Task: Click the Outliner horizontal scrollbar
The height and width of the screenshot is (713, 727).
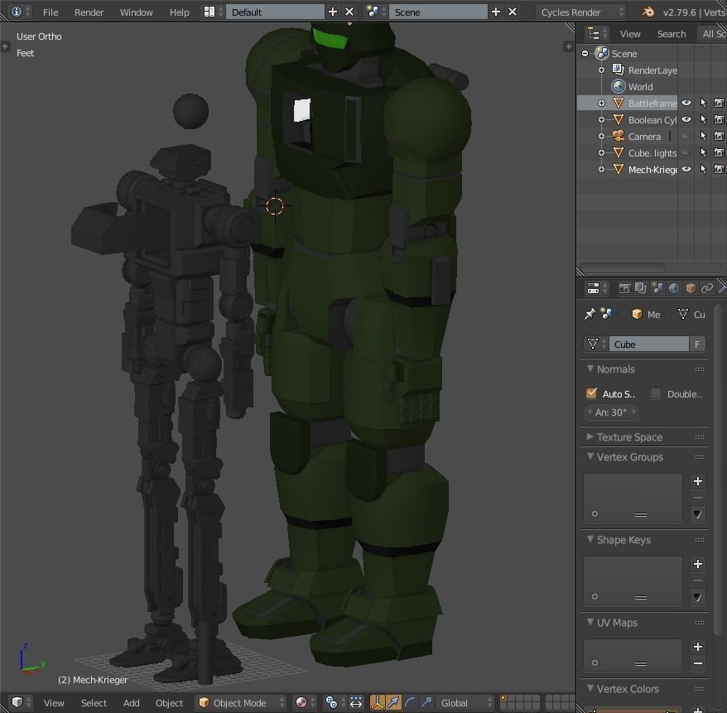Action: [623, 267]
